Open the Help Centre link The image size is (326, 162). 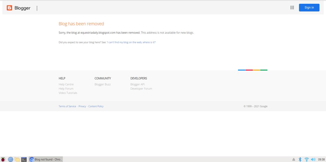(66, 84)
